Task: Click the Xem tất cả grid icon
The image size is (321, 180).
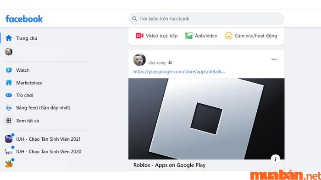Action: pos(9,121)
